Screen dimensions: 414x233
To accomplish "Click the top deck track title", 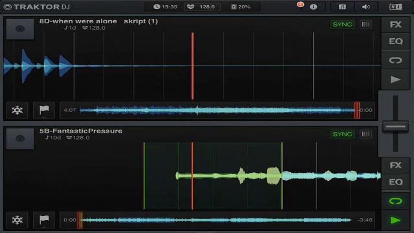I will click(98, 21).
